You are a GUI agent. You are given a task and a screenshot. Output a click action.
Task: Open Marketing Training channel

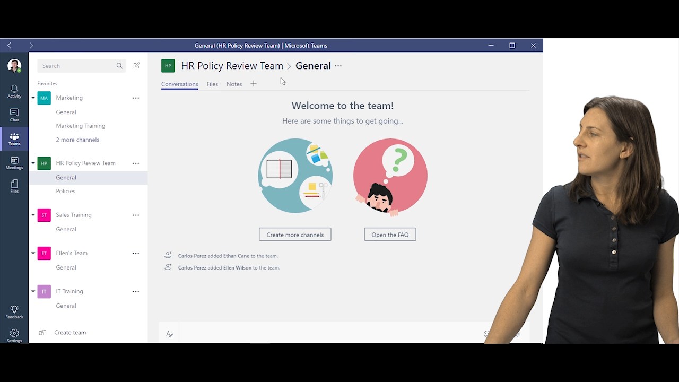coord(81,126)
